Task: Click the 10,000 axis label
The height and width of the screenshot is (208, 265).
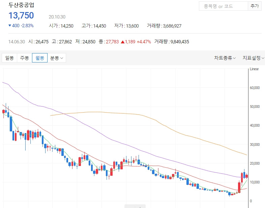Action: (255, 182)
